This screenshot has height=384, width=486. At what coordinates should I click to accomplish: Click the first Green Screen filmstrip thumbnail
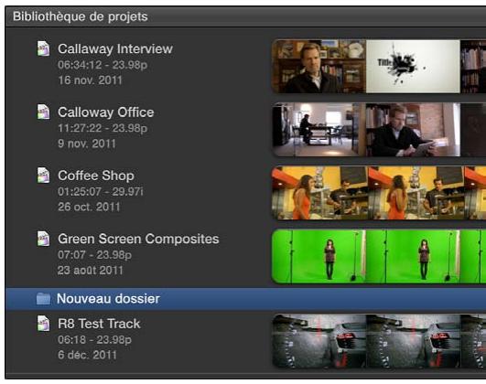[319, 256]
